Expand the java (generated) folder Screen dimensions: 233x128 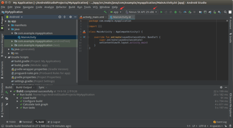(x=9, y=49)
